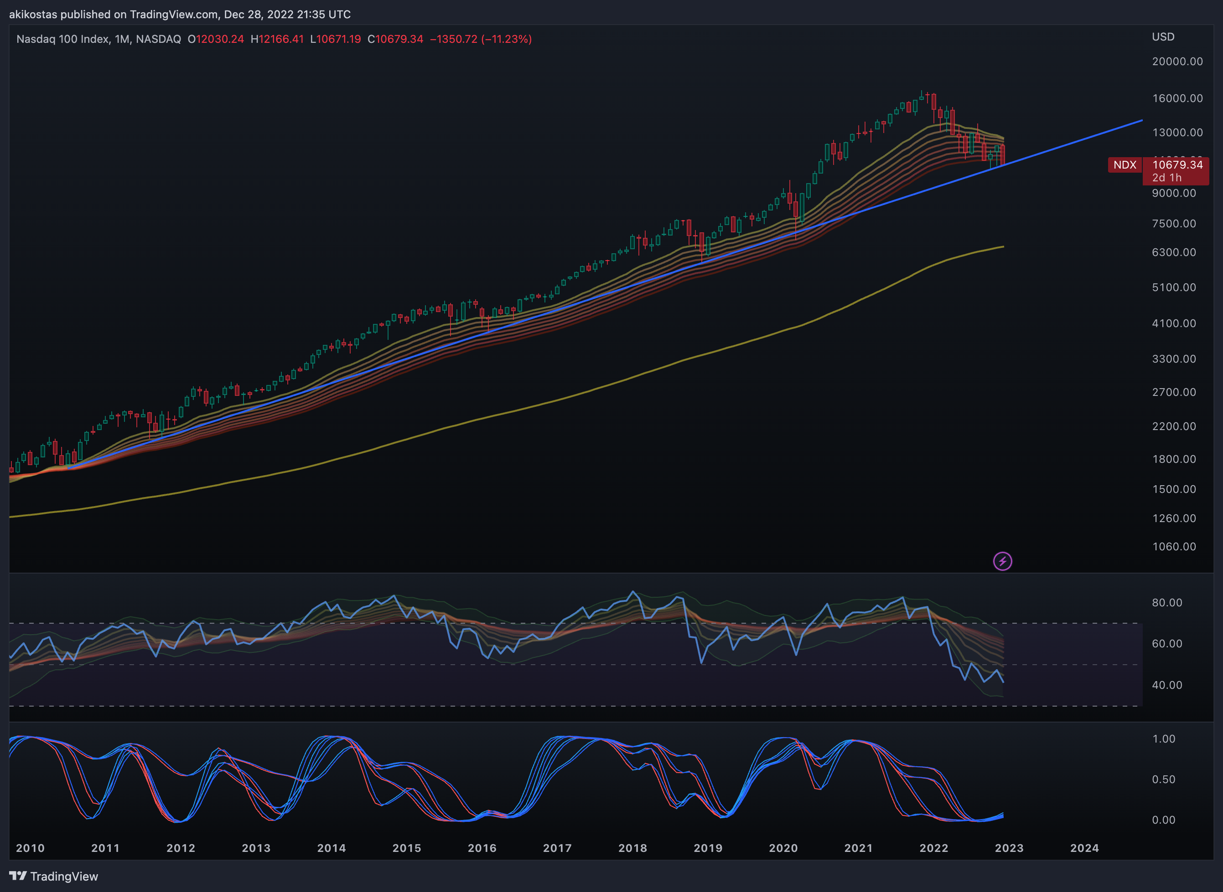Click the 2014 label on time axis
This screenshot has width=1223, height=892.
pos(331,848)
